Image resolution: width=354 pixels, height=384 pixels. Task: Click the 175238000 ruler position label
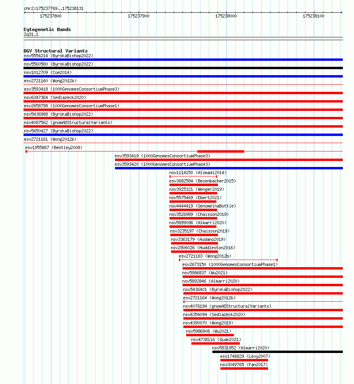[x=226, y=16]
